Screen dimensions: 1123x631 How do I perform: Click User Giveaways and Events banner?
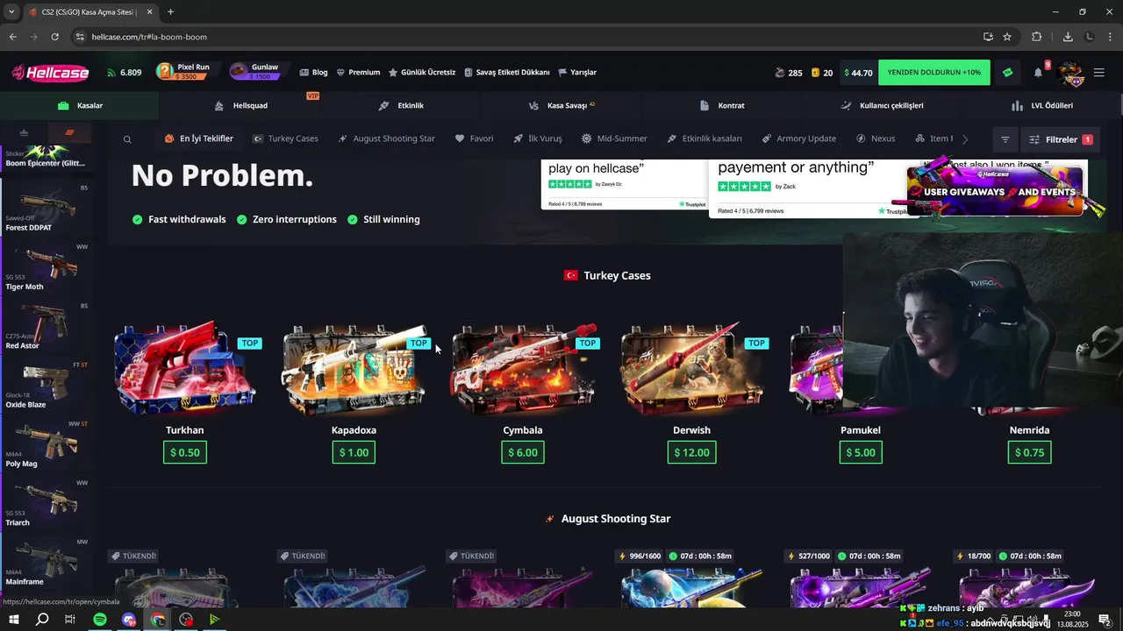pyautogui.click(x=998, y=190)
